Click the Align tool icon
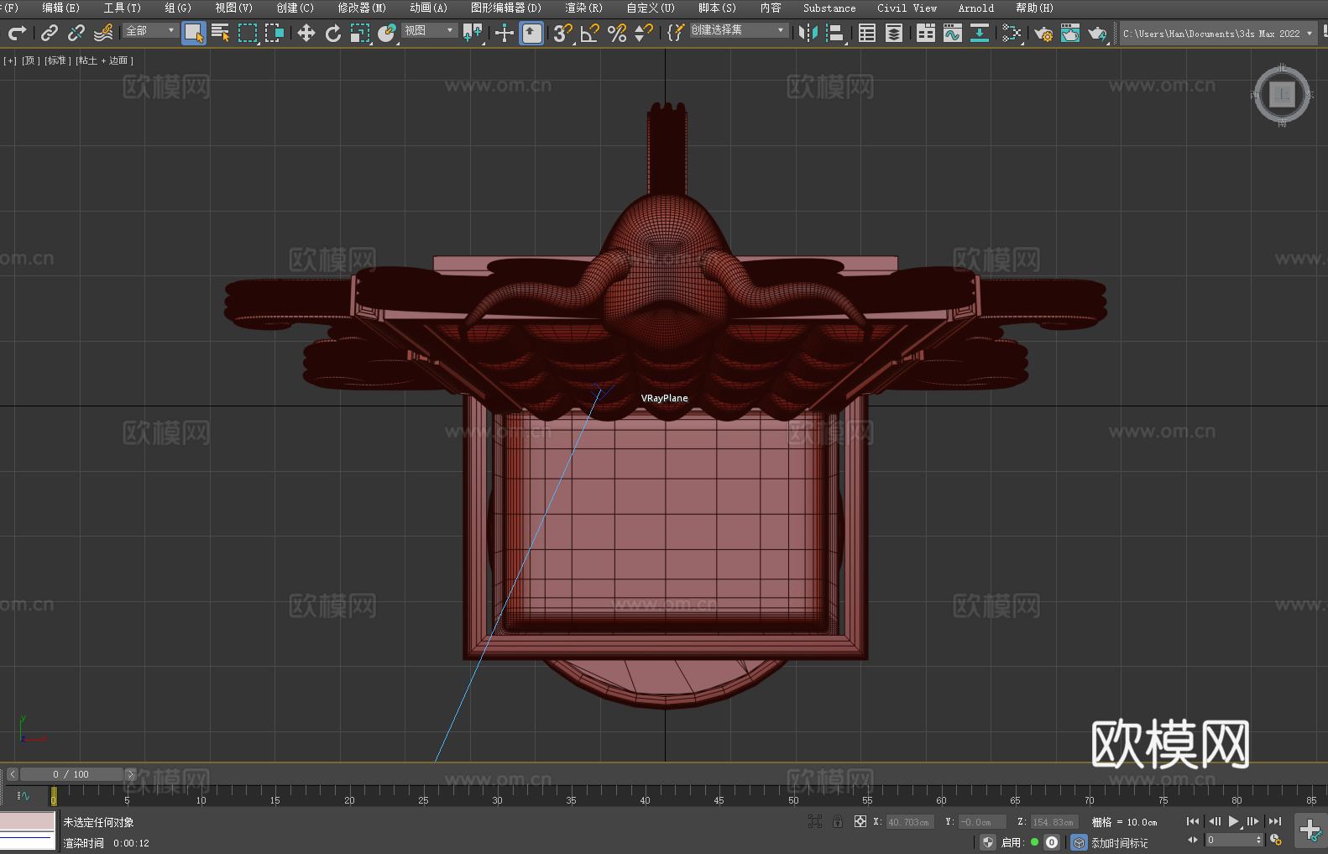Screen dimensions: 1328x854 [x=835, y=33]
